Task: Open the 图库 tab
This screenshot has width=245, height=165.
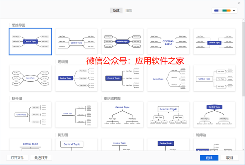Action: click(x=129, y=11)
